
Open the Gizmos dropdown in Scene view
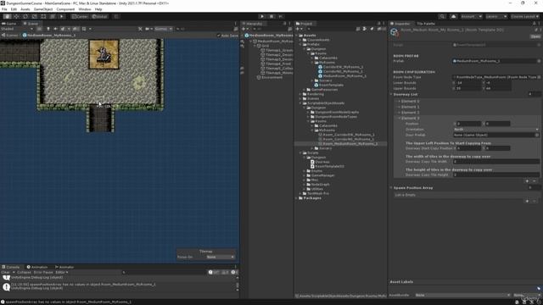pos(163,29)
